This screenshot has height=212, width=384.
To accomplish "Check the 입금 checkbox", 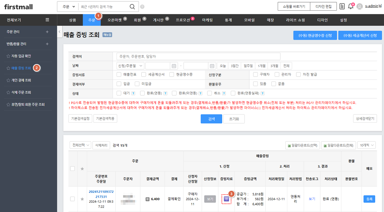I will (x=119, y=84).
